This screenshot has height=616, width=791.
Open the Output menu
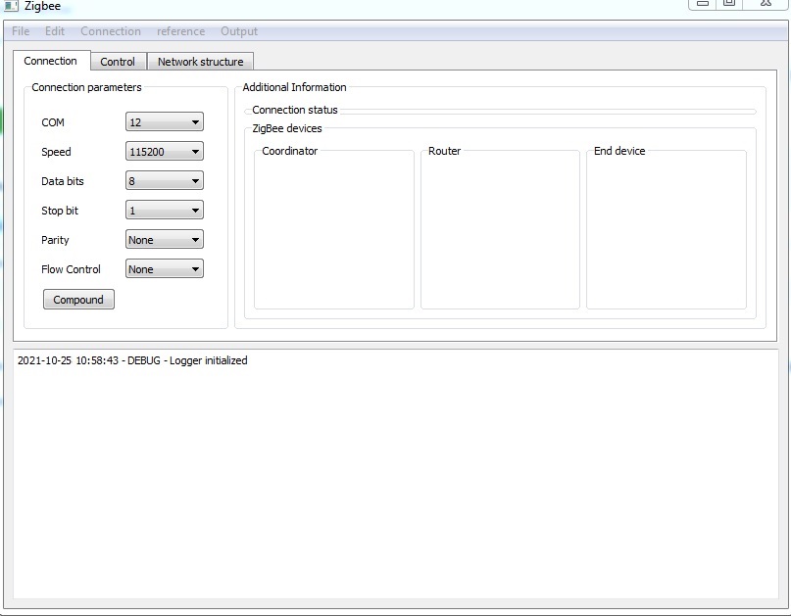click(x=239, y=31)
